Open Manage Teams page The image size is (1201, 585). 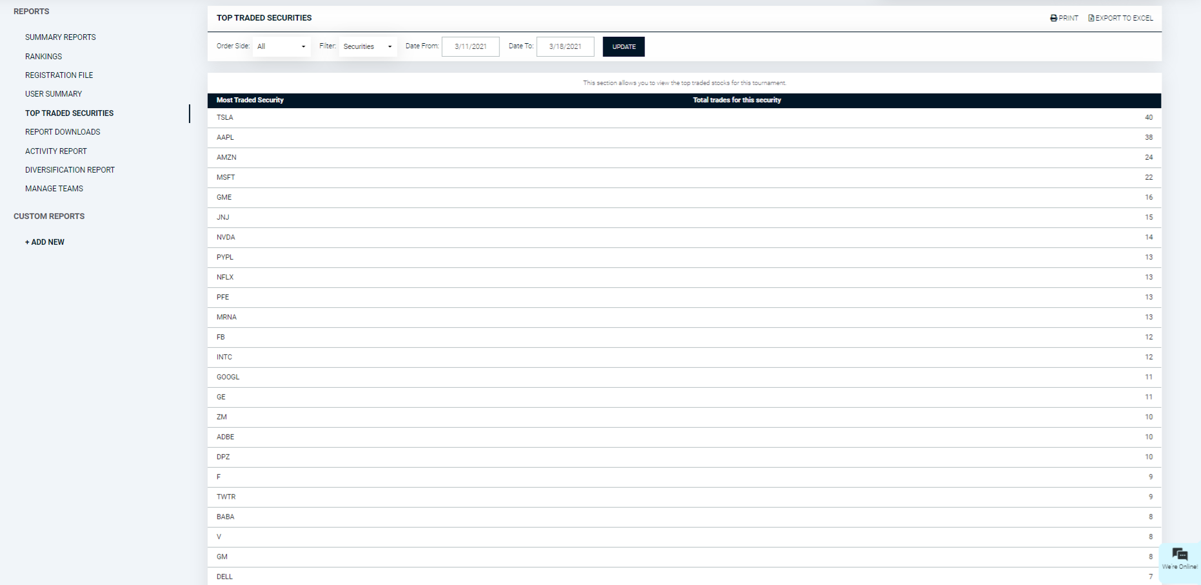54,189
